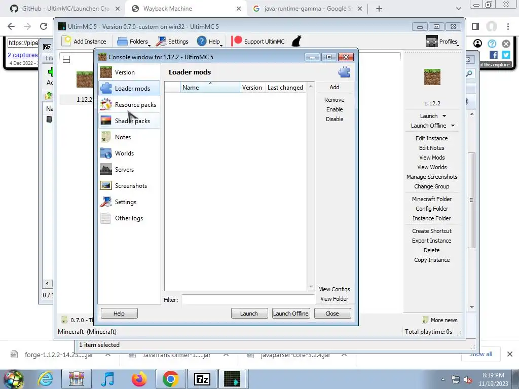Click the blue Help question mark icon
This screenshot has width=519, height=389.
pyautogui.click(x=202, y=42)
